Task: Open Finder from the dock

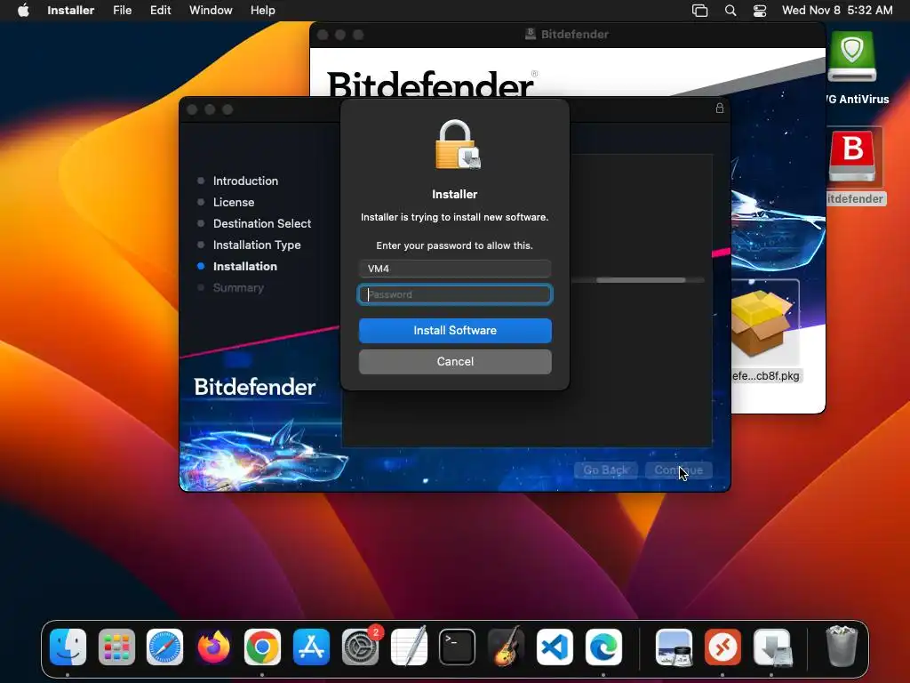Action: coord(68,647)
